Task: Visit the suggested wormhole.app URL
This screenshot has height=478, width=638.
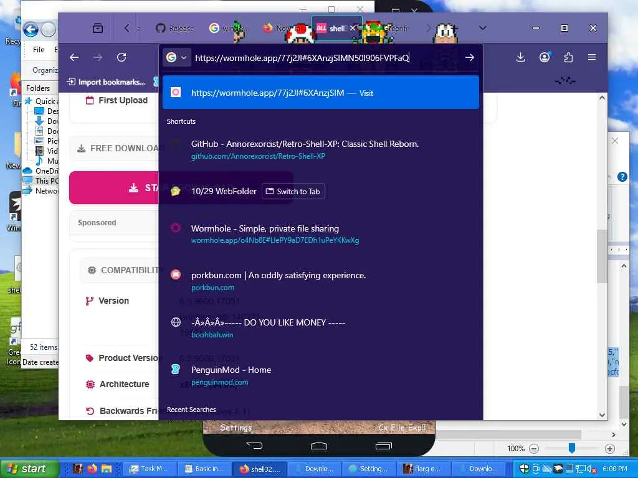Action: point(321,93)
